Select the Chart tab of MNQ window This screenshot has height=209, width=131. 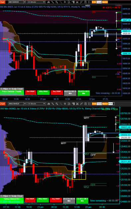2,104
